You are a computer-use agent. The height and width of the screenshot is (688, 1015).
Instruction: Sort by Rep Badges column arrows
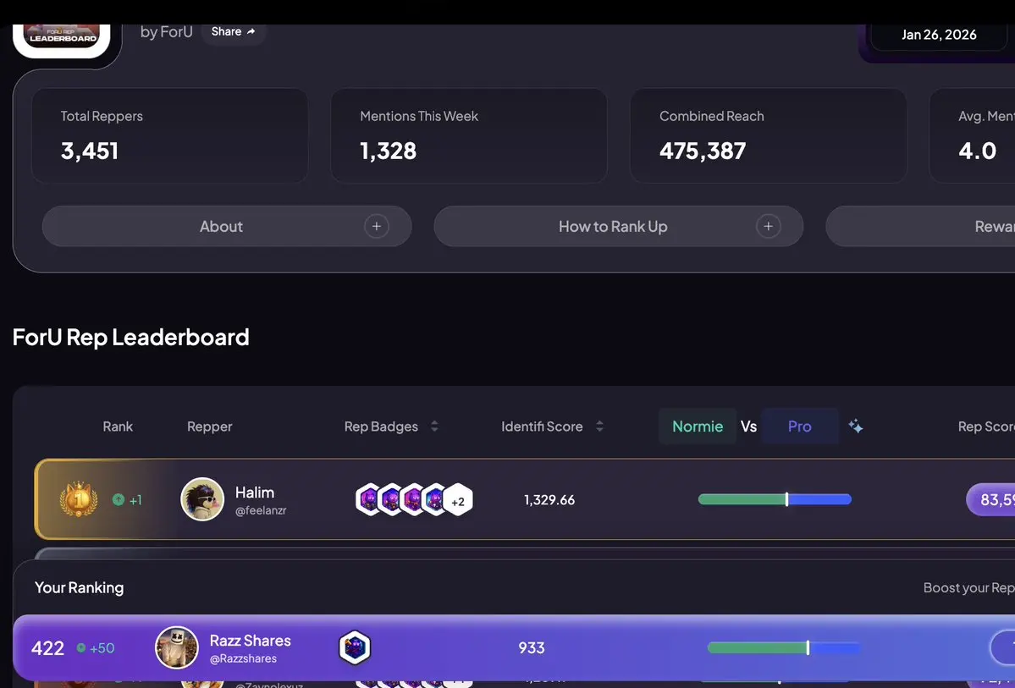434,427
